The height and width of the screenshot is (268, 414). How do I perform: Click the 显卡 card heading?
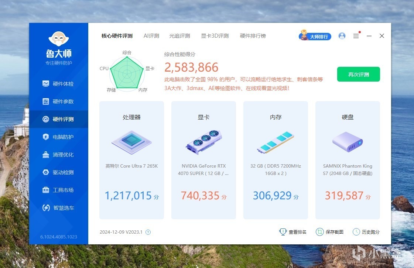pyautogui.click(x=203, y=117)
